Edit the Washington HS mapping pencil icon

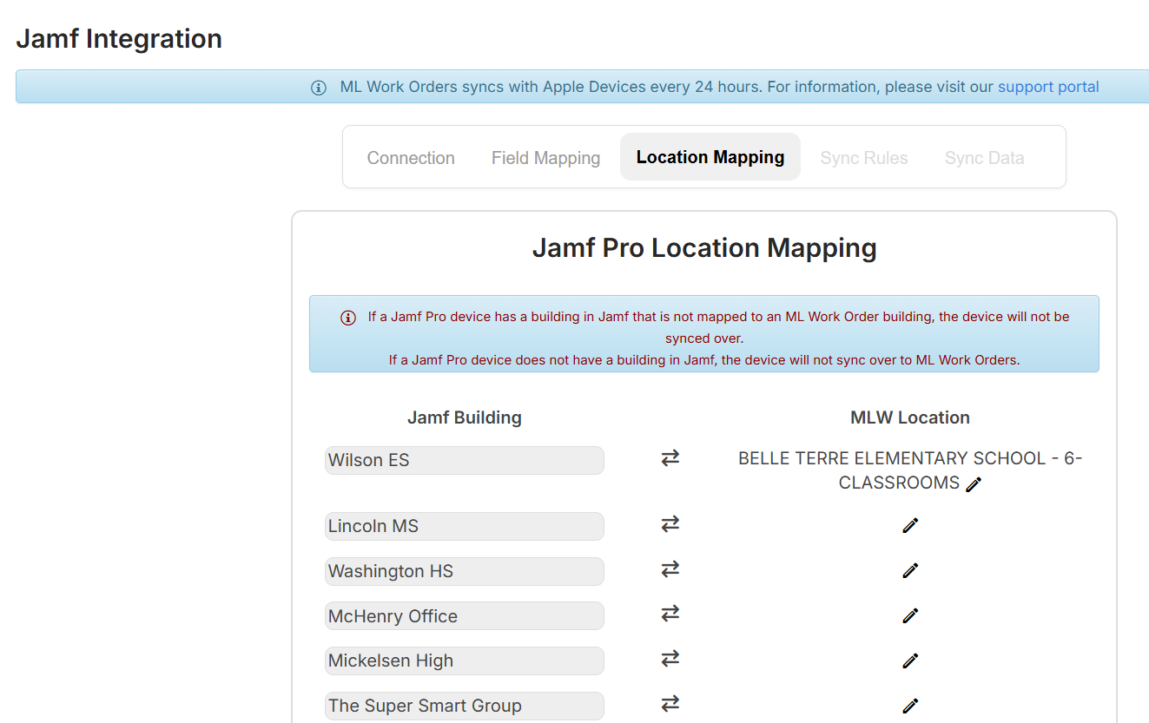tap(910, 570)
